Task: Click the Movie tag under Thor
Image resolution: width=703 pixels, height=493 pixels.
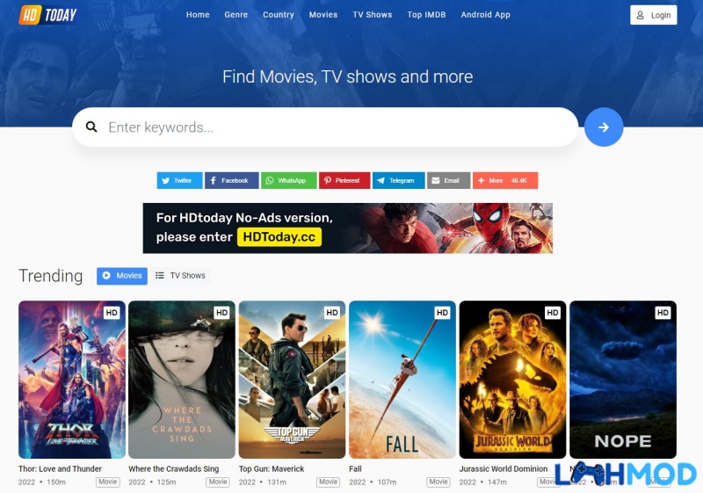Action: click(x=107, y=482)
